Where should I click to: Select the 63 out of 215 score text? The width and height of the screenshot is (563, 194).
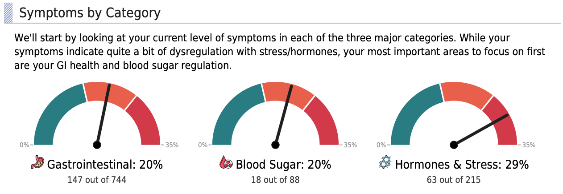coord(454,180)
